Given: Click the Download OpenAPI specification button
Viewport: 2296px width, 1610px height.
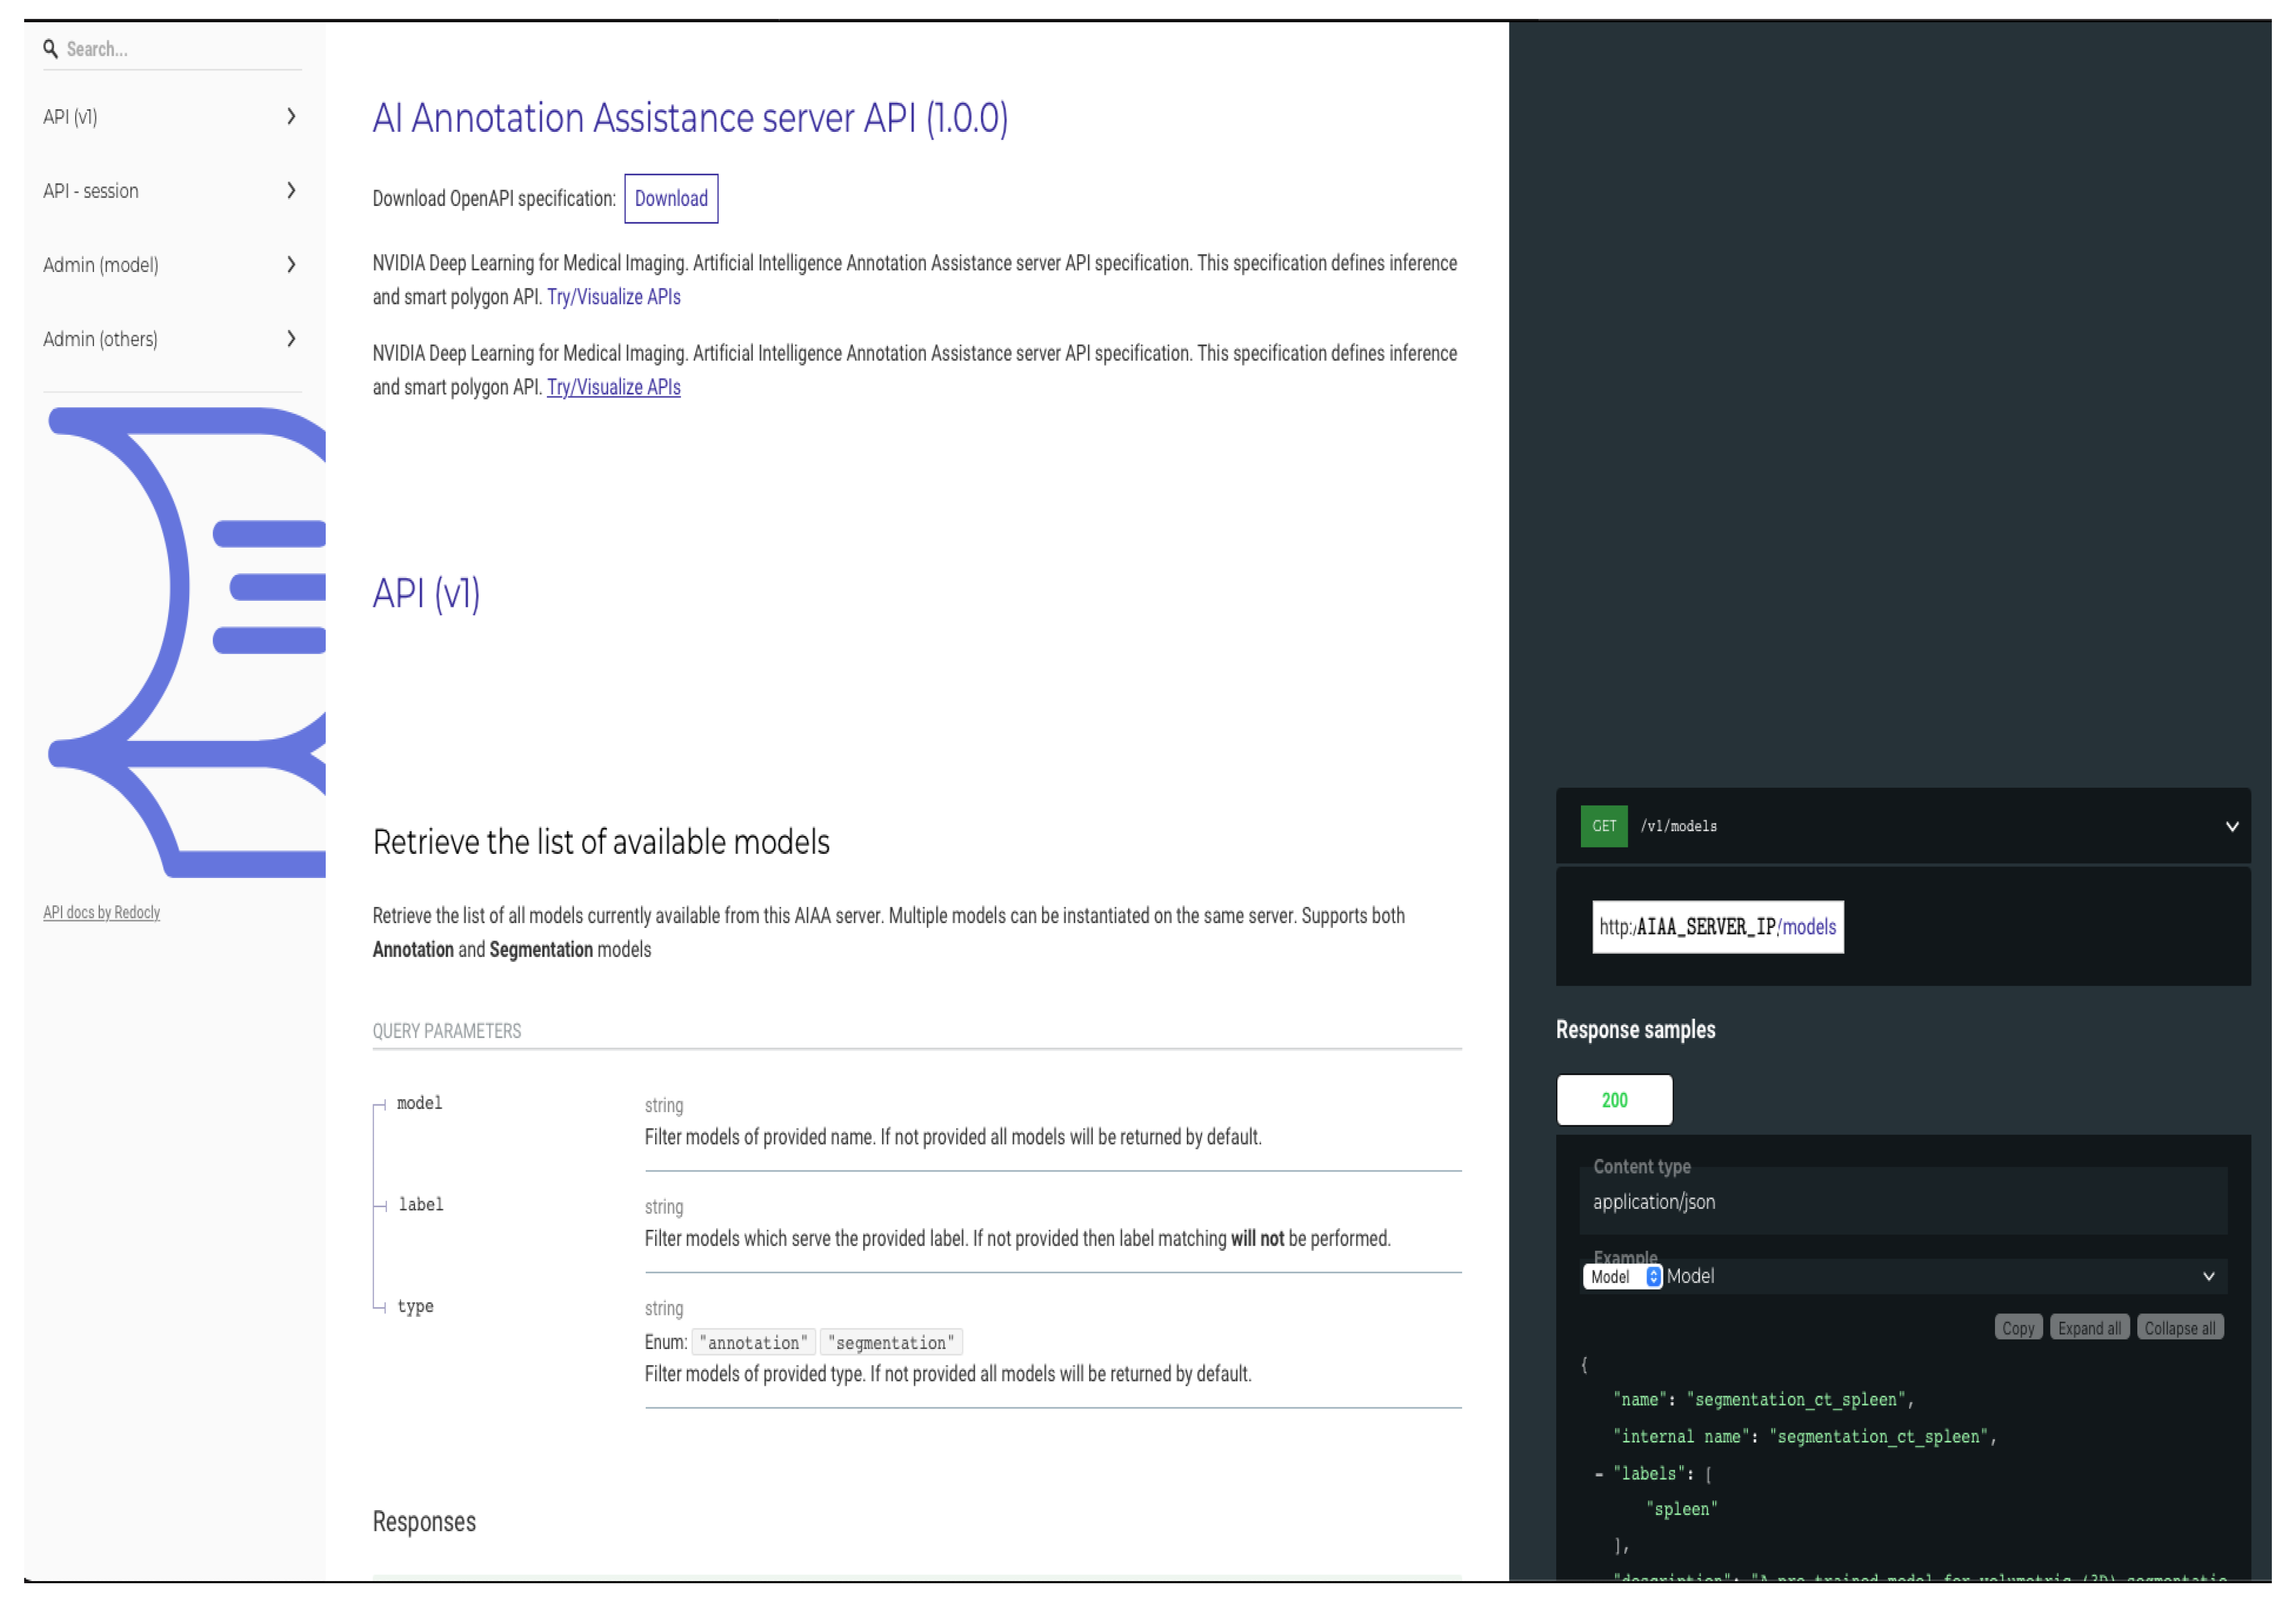Looking at the screenshot, I should (x=671, y=199).
